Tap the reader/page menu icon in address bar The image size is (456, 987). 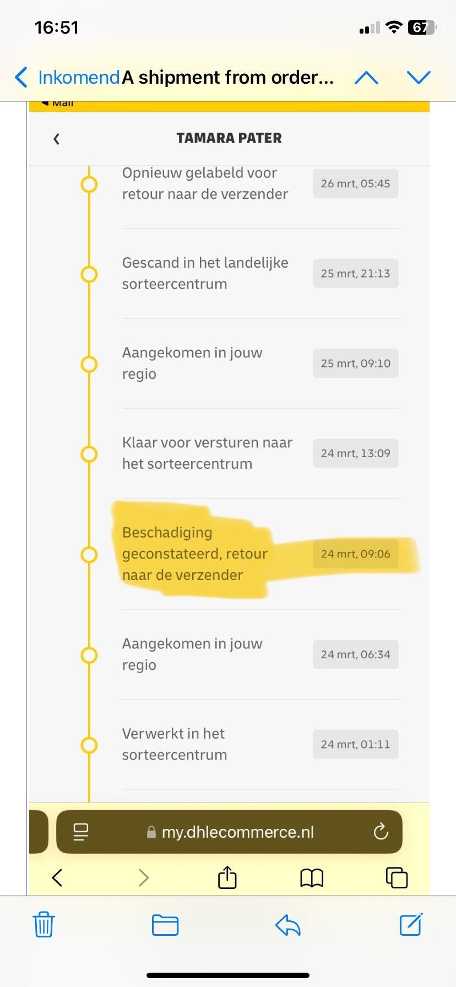tap(81, 832)
